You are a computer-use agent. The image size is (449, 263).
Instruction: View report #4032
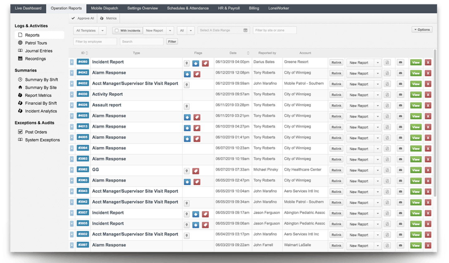pos(416,84)
